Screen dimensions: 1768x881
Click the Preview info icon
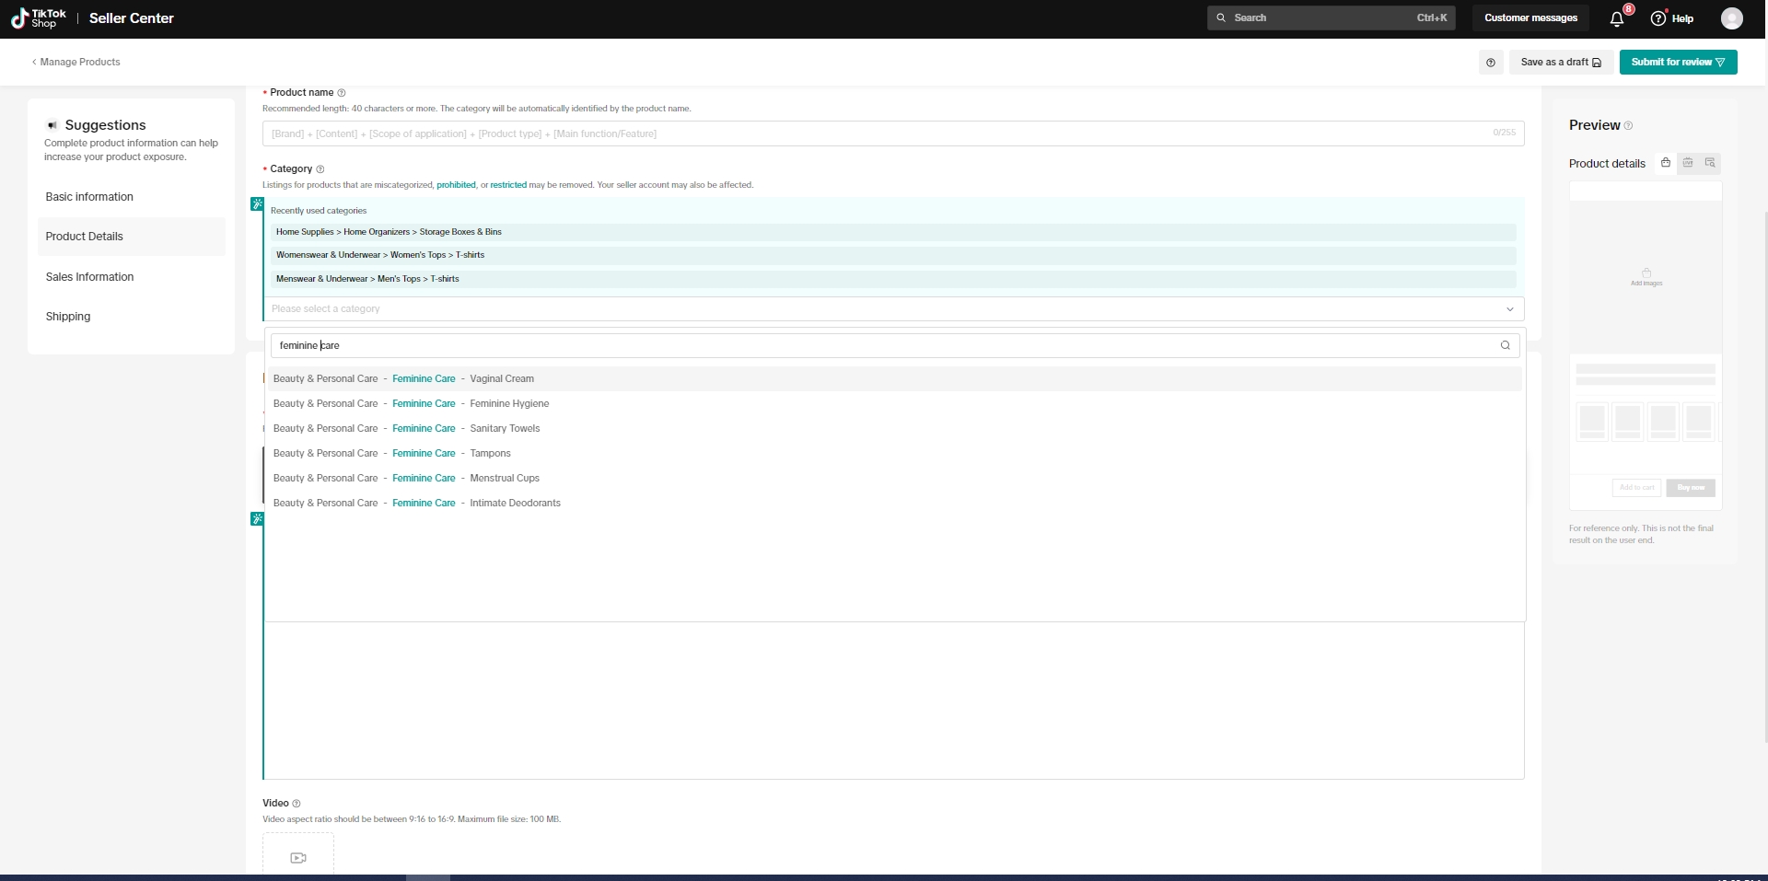pyautogui.click(x=1628, y=126)
